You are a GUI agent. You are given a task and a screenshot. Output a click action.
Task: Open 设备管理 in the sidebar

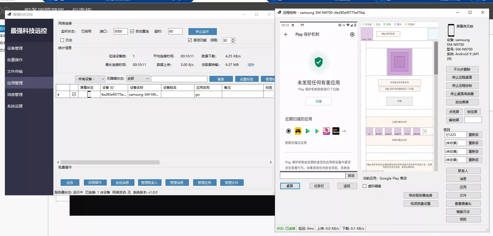[x=29, y=48]
